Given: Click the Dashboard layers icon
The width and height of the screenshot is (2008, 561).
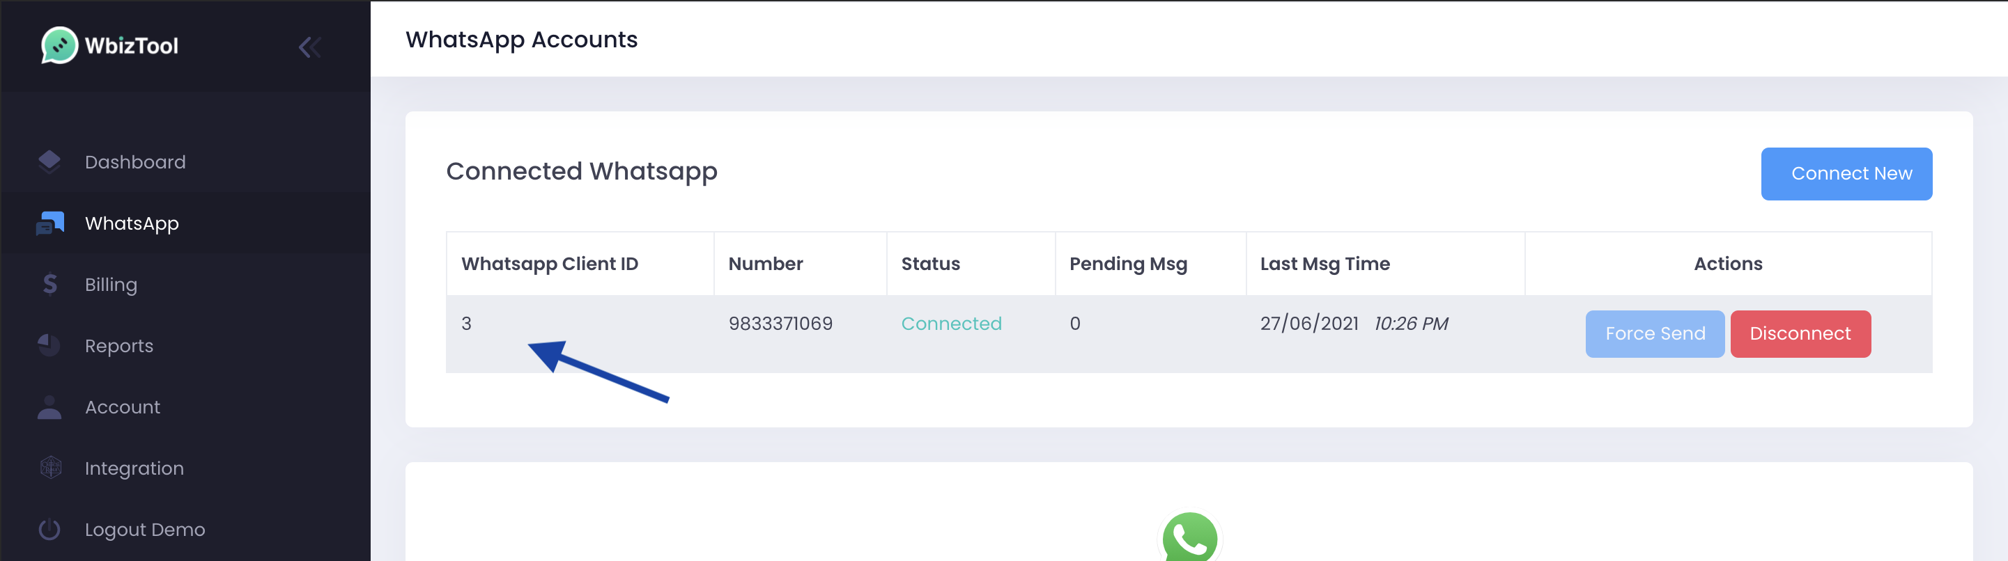Looking at the screenshot, I should 50,161.
